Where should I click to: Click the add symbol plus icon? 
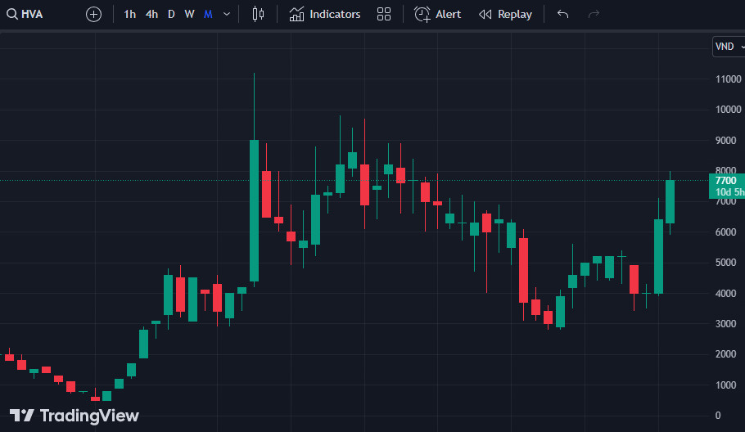[x=93, y=14]
